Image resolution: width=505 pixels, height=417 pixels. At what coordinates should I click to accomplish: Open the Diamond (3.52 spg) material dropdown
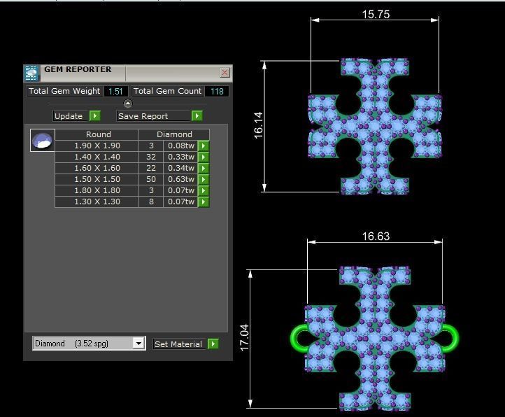pyautogui.click(x=138, y=344)
